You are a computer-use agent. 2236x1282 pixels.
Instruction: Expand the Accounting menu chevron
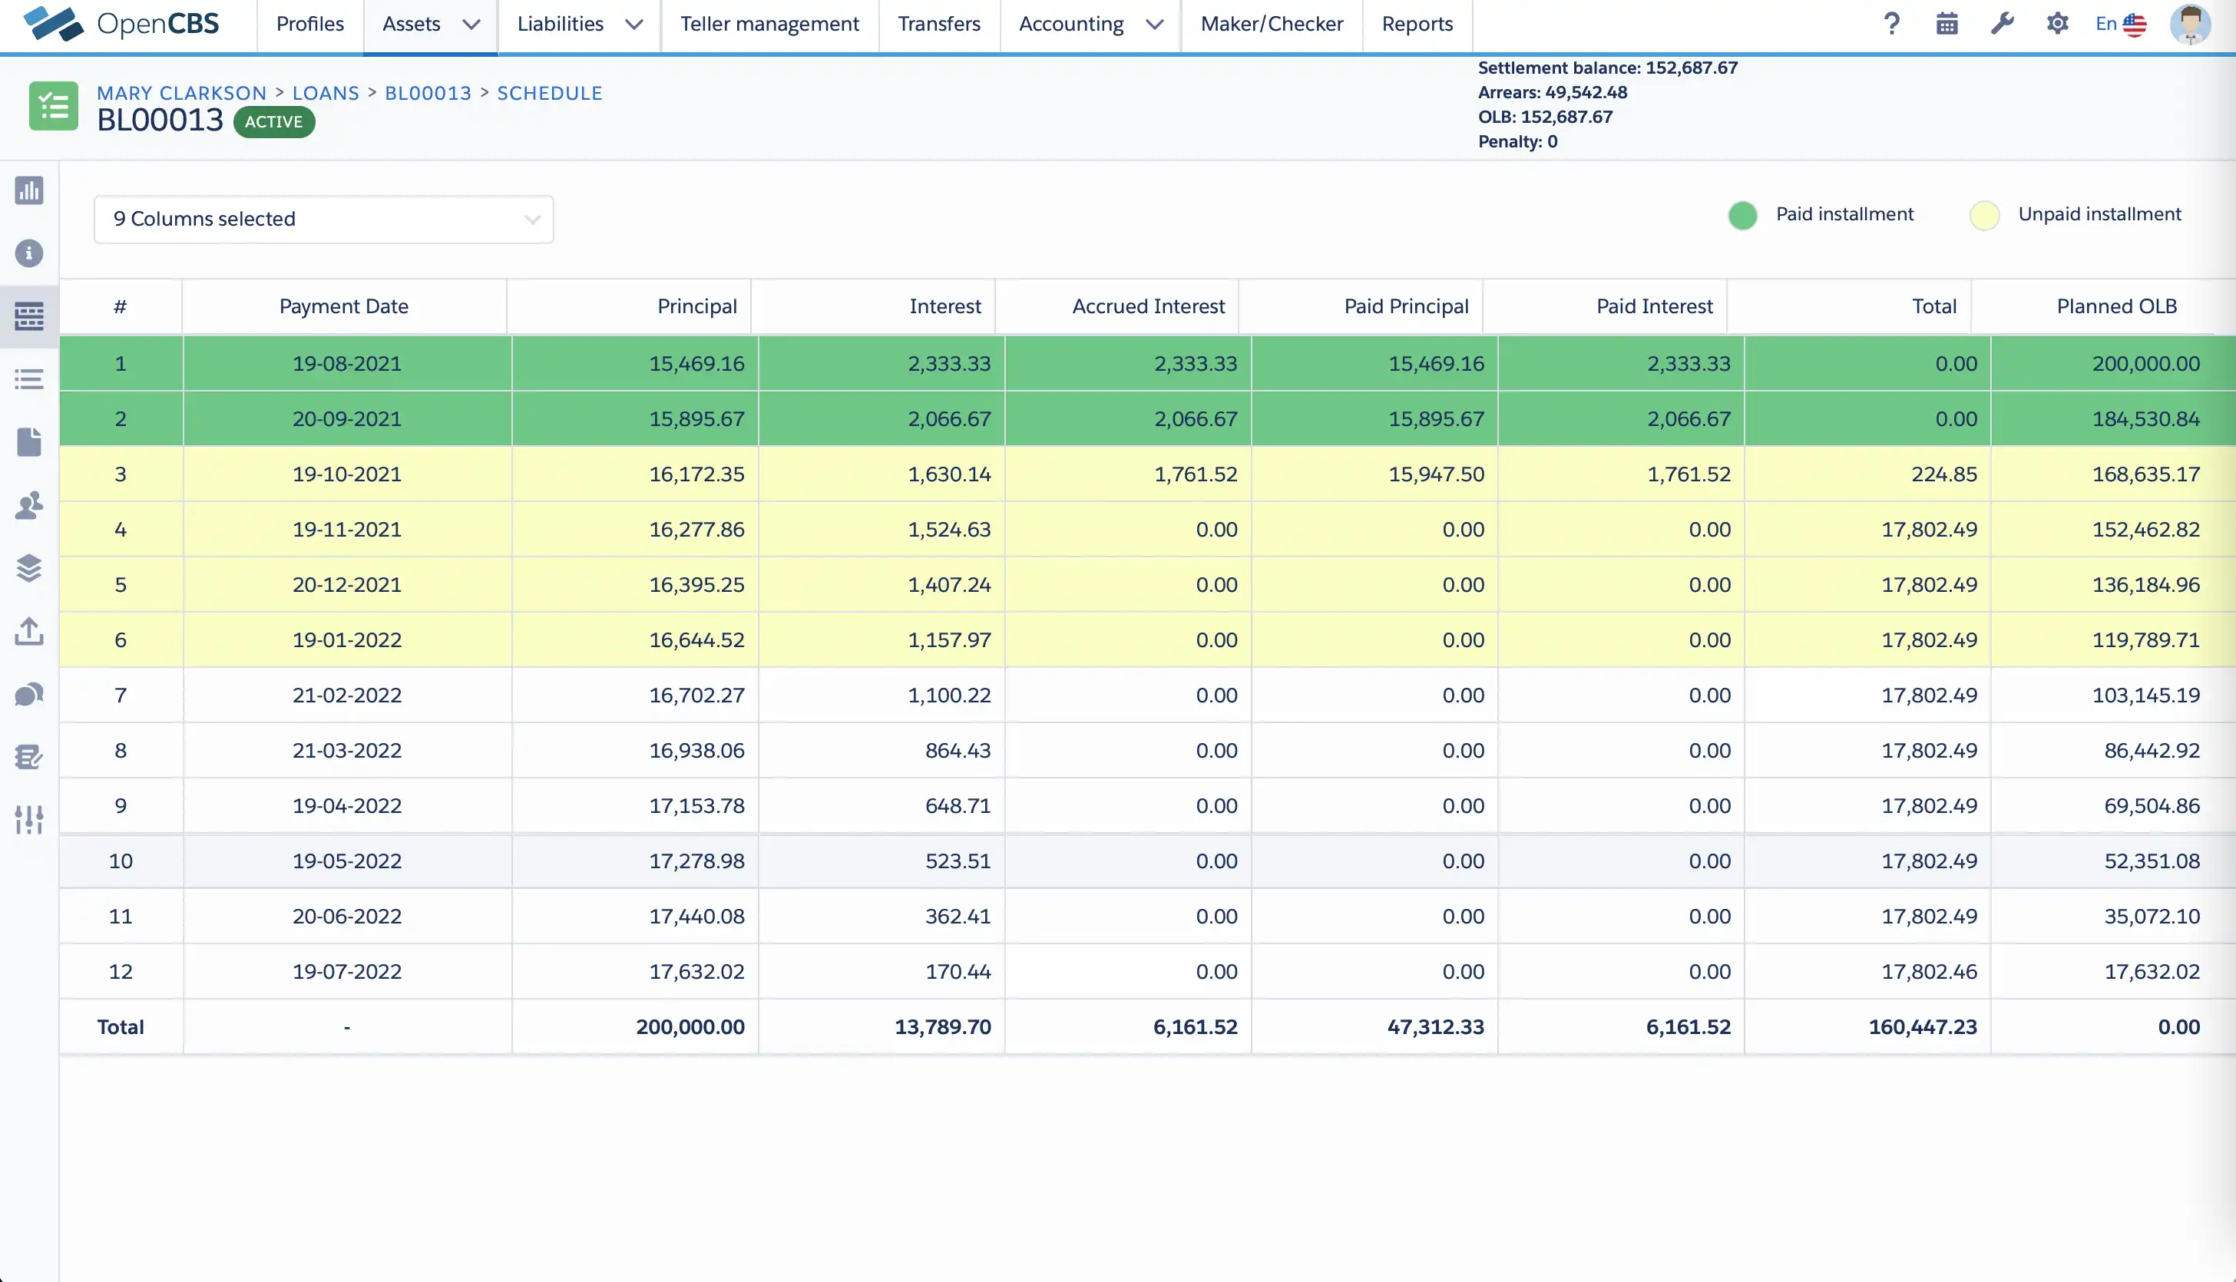[x=1155, y=25]
